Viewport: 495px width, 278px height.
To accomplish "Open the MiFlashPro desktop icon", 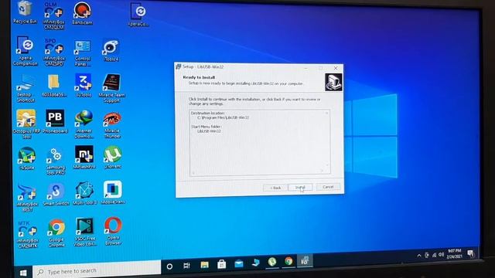I will [x=84, y=157].
